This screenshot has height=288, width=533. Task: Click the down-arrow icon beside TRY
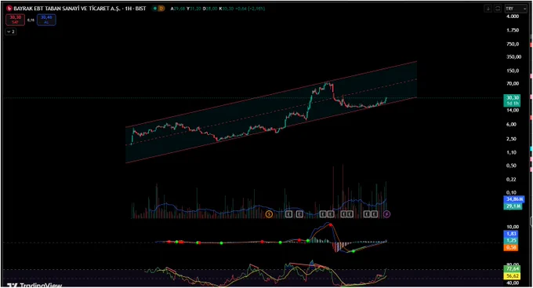coord(488,9)
